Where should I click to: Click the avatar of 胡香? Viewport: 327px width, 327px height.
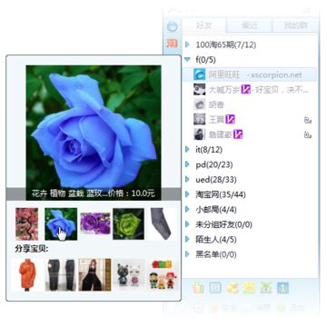coord(200,104)
